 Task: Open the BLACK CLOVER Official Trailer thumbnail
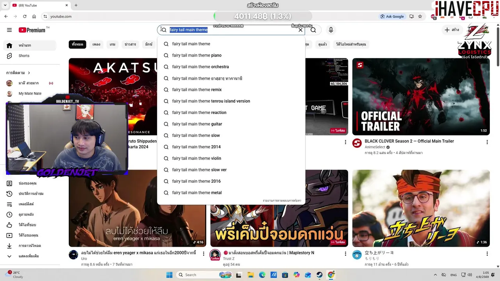click(421, 97)
